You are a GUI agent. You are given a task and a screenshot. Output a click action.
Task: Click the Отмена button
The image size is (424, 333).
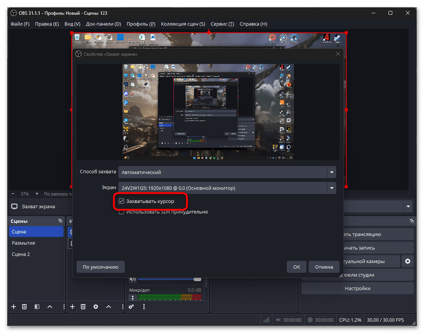(x=324, y=267)
